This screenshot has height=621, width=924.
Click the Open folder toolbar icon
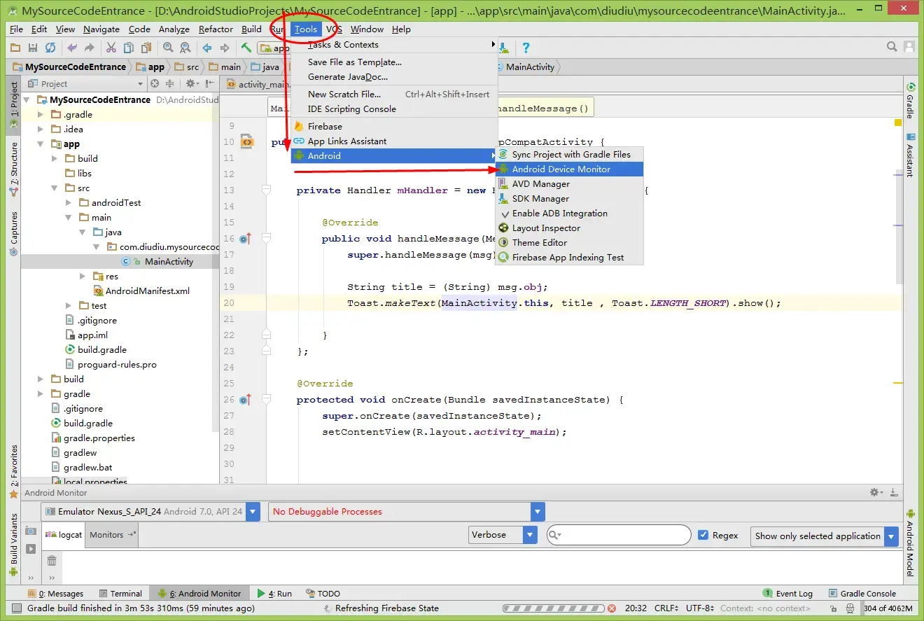pos(15,48)
